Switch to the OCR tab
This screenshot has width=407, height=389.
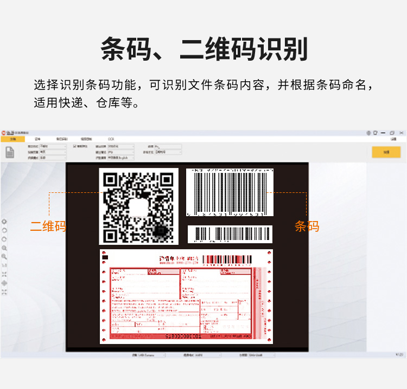(x=111, y=139)
